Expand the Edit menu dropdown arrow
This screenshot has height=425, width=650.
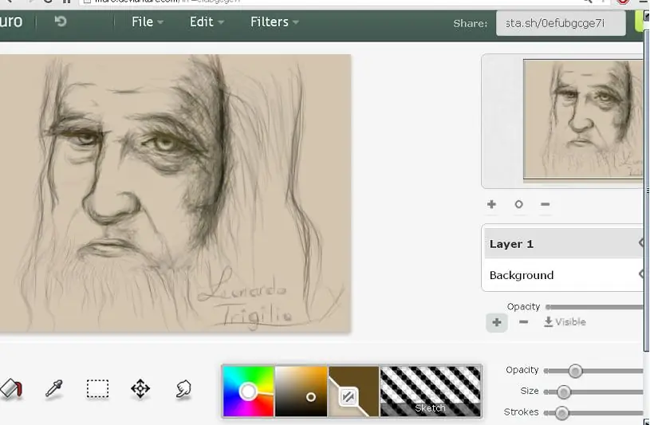(221, 22)
